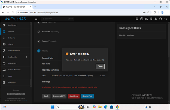Open Apps in the sidebar
The width and height of the screenshot is (170, 110).
(x=15, y=76)
